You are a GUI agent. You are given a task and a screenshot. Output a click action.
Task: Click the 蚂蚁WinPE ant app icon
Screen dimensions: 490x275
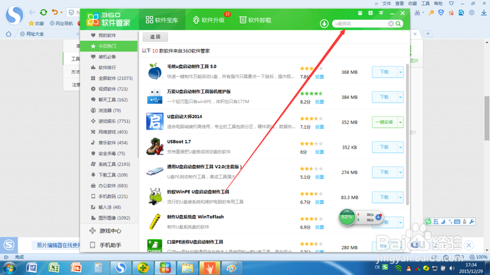click(155, 197)
